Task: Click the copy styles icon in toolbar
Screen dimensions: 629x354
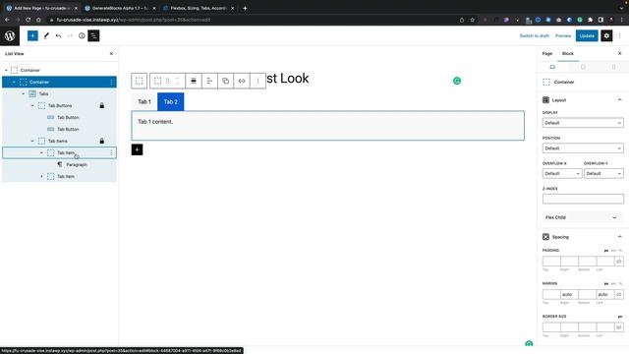Action: [225, 81]
